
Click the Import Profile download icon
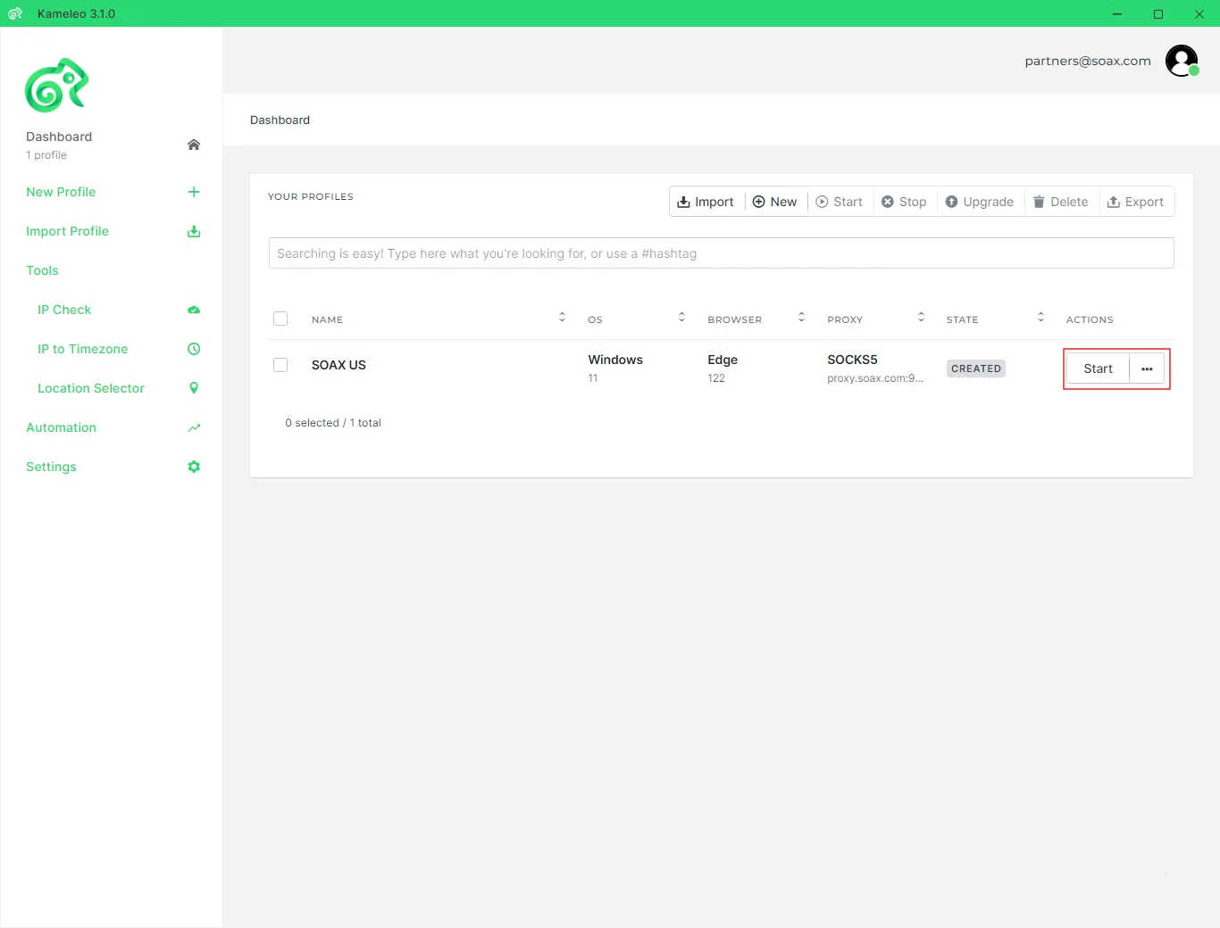(194, 231)
